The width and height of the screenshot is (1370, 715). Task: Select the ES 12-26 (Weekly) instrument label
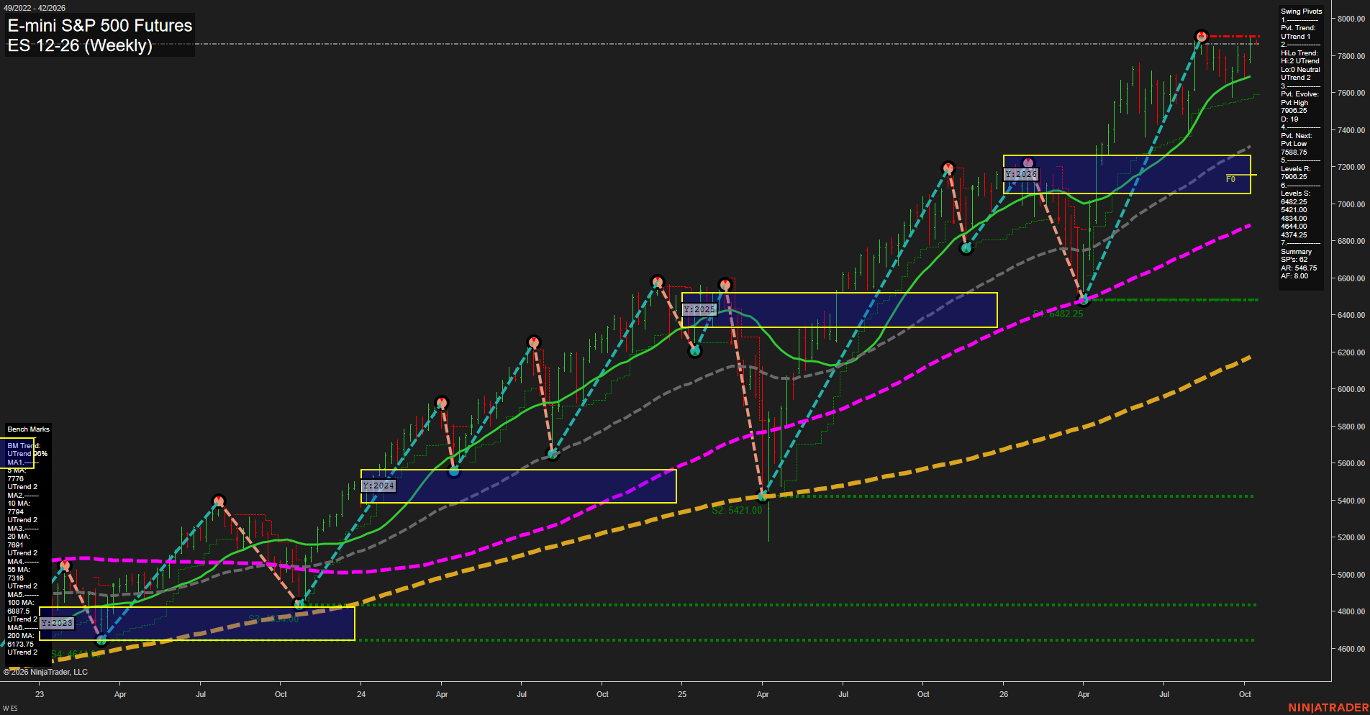(80, 45)
